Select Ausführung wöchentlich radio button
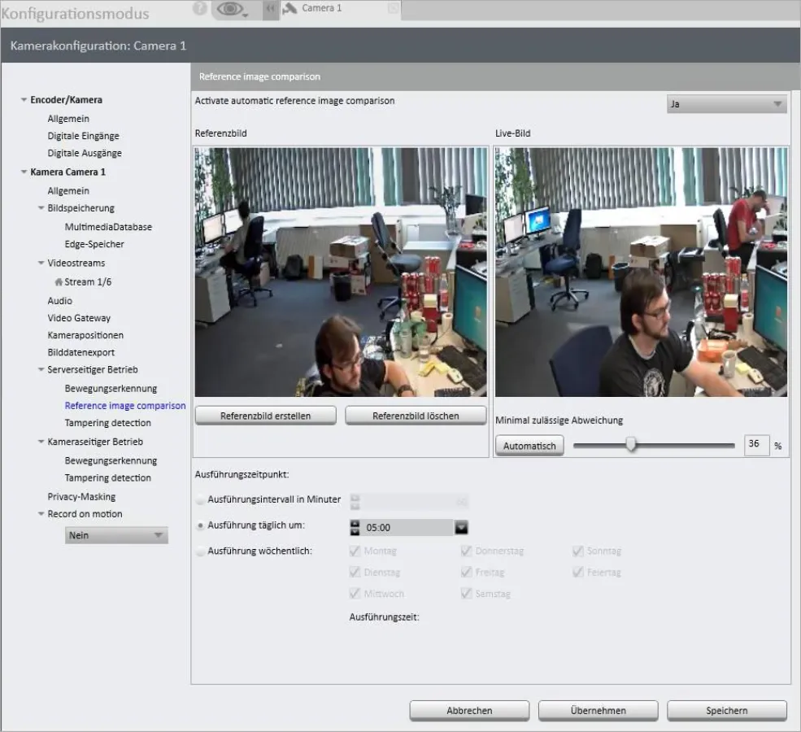The image size is (801, 732). [x=200, y=551]
